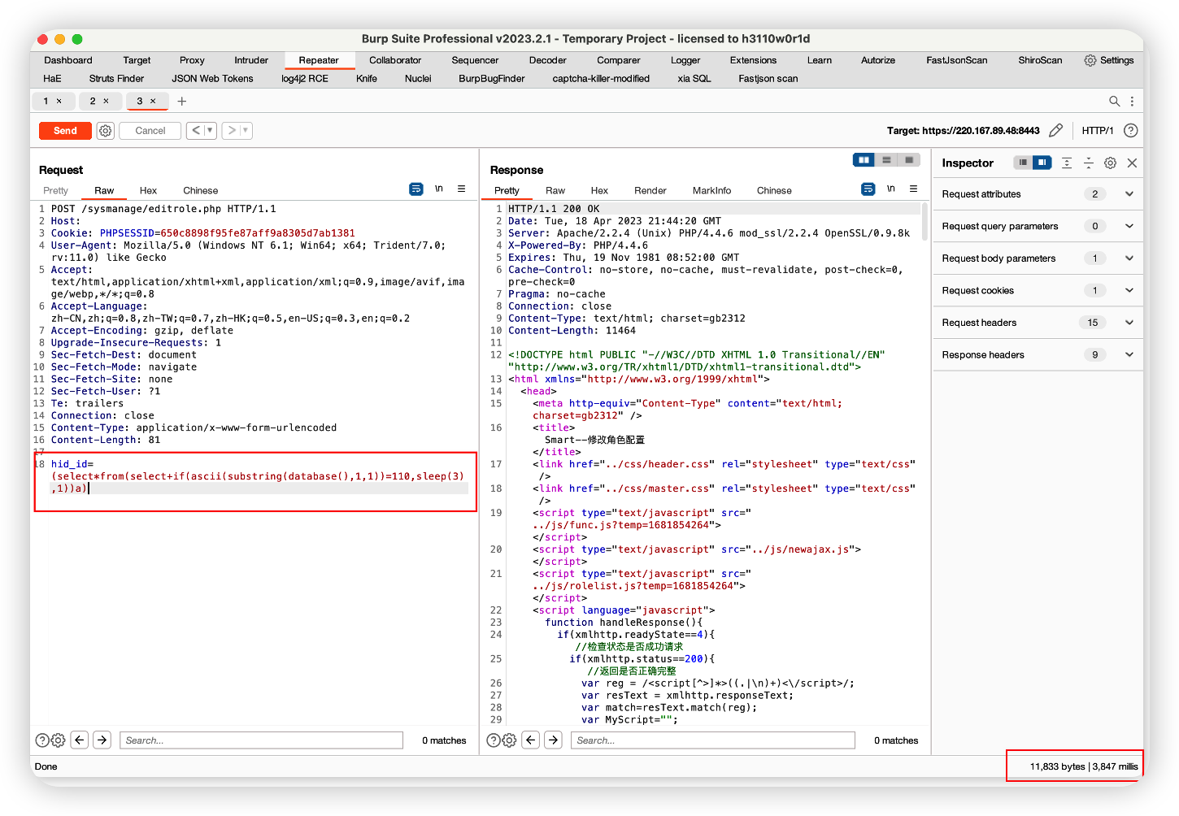Image resolution: width=1179 pixels, height=816 pixels.
Task: Go back to previous request in history
Action: point(196,130)
